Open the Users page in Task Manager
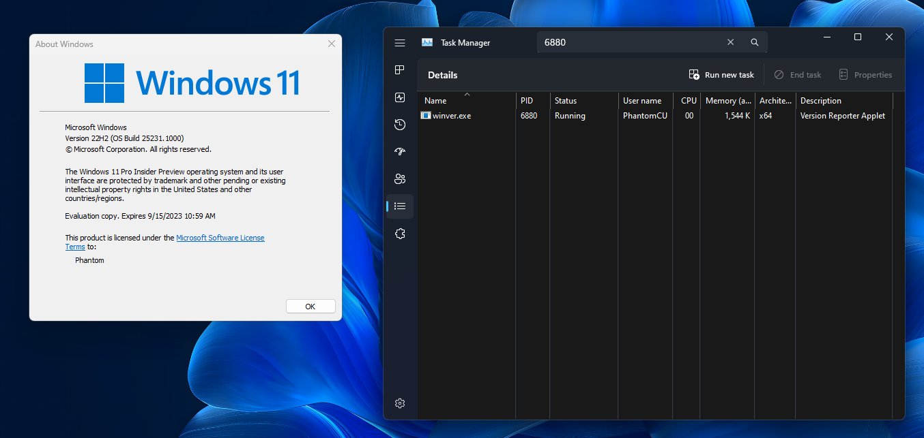Screen dimensions: 924x438 tap(400, 178)
